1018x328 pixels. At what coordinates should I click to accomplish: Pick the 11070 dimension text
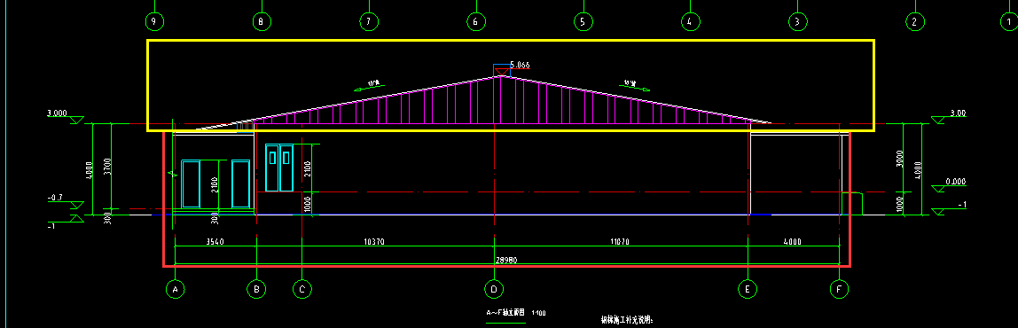pos(621,242)
